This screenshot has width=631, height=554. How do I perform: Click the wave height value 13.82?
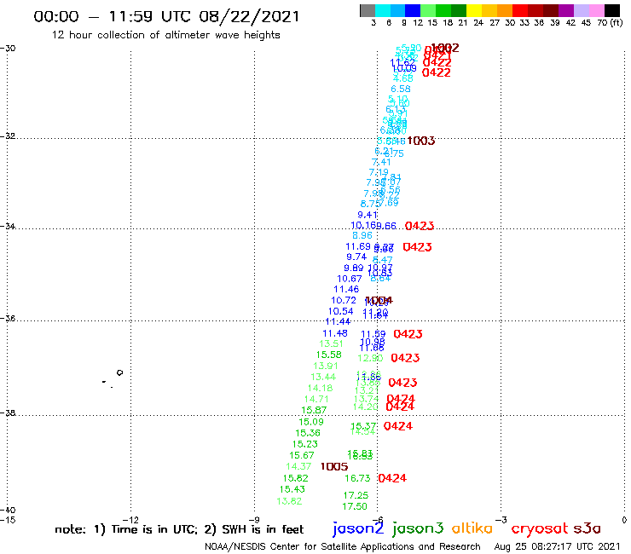[x=289, y=501]
